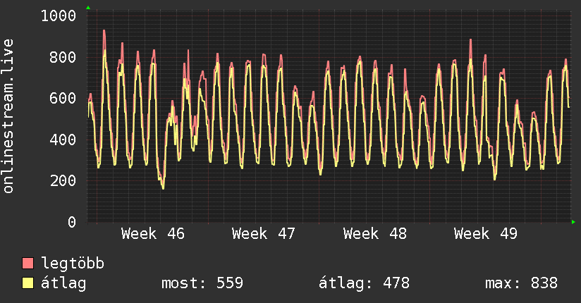Select the átlag legend label beside yellow swatch
Image resolution: width=581 pixels, height=303 pixels.
63,283
